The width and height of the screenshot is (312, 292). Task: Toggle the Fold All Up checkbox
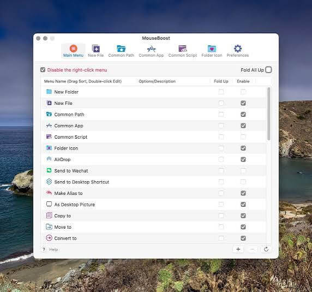(x=268, y=70)
